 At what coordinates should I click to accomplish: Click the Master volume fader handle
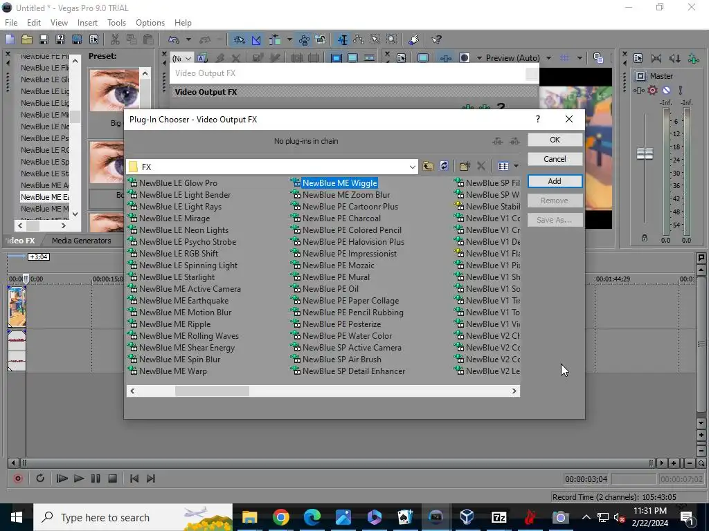(645, 153)
